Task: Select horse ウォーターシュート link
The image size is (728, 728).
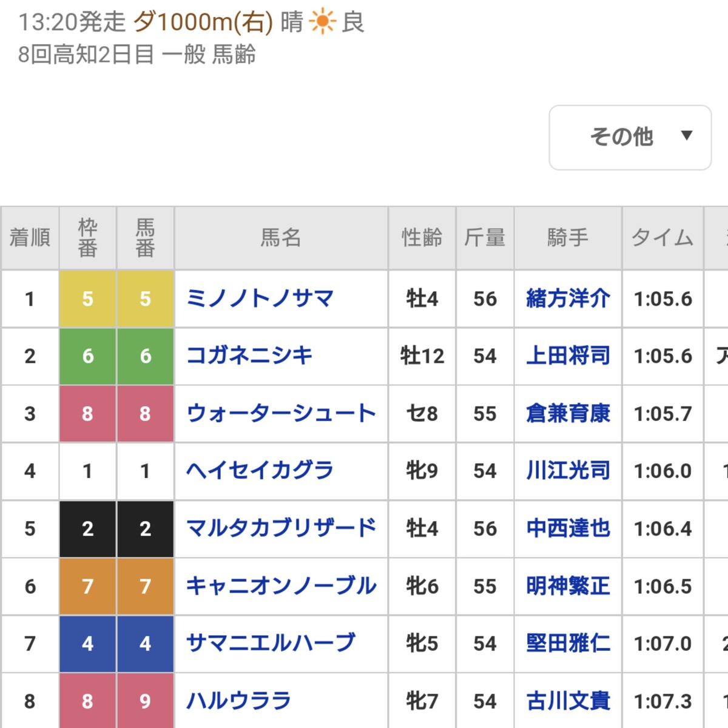Action: (281, 414)
